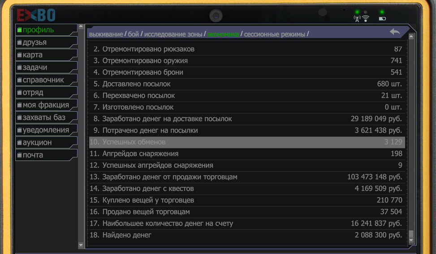Select the экономика tab
436x254 pixels.
(223, 34)
